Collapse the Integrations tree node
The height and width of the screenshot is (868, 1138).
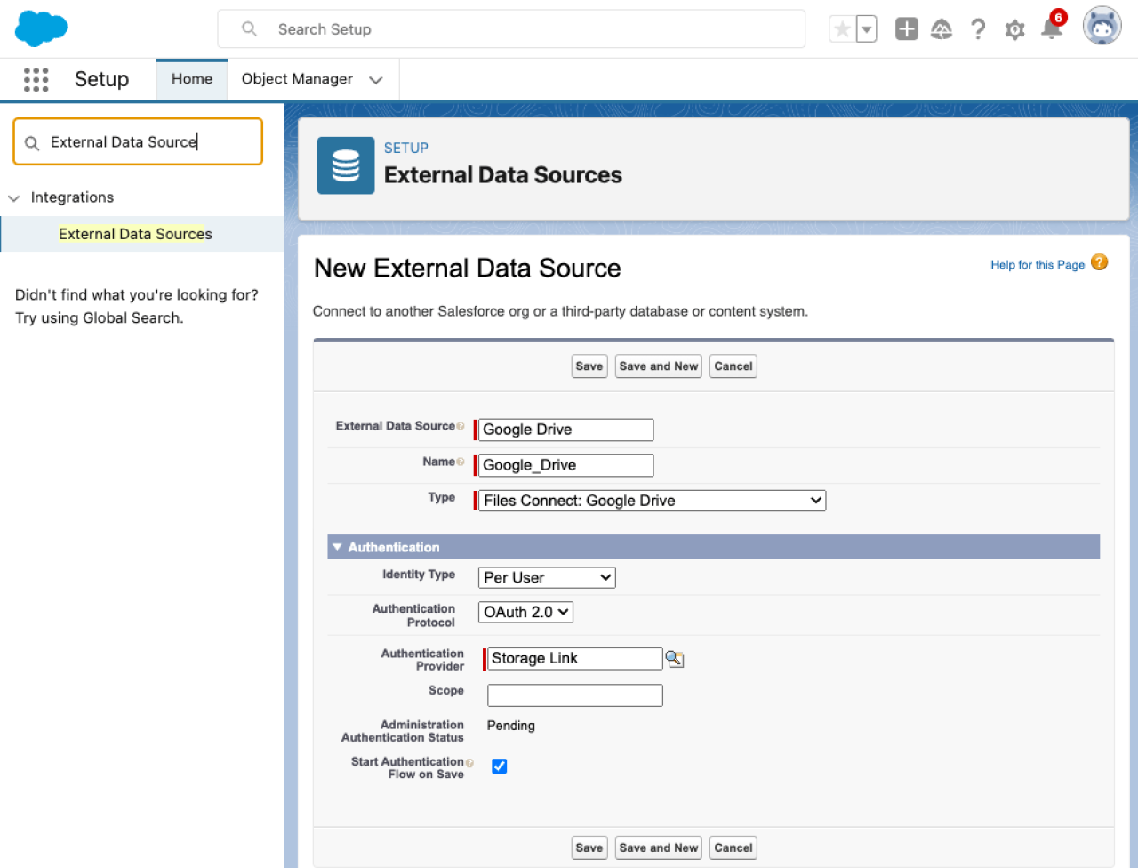click(x=13, y=198)
